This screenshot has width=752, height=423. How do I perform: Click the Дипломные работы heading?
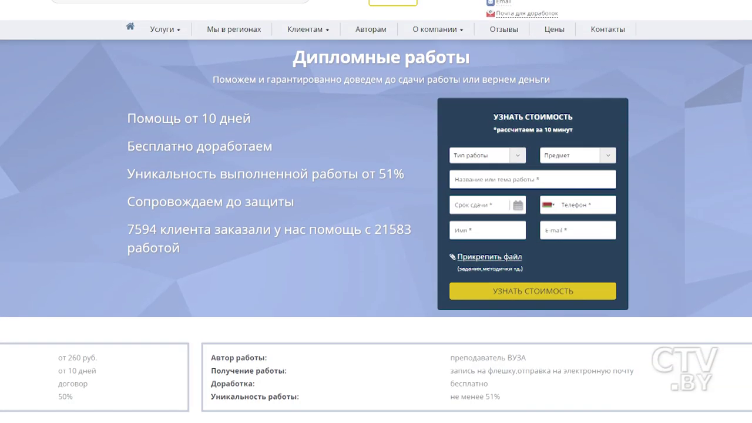tap(381, 58)
